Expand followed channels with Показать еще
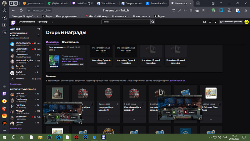This screenshot has width=250, height=141. click(x=16, y=84)
